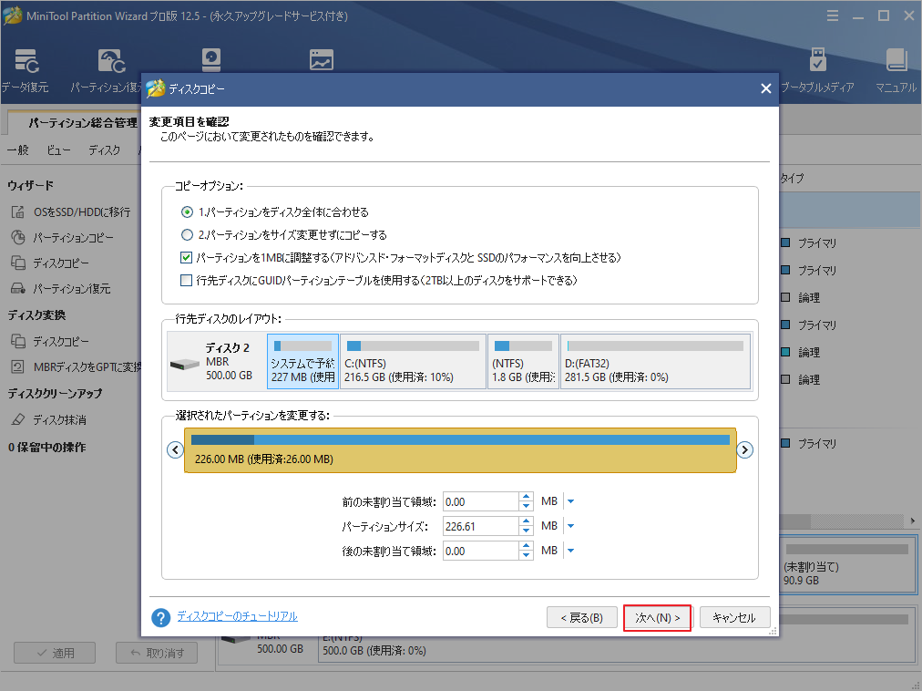Select option 1 fit partitions to entire disk
The height and width of the screenshot is (691, 922).
[x=188, y=212]
